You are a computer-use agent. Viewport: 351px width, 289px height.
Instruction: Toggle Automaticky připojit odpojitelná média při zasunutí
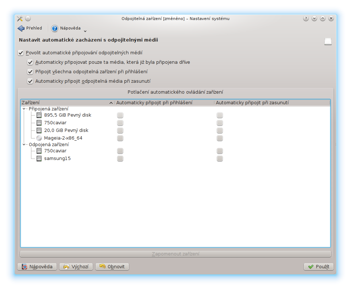pyautogui.click(x=30, y=81)
